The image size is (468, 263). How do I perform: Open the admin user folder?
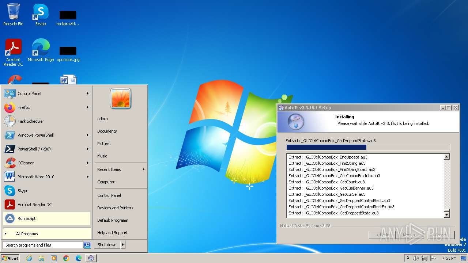(x=102, y=119)
